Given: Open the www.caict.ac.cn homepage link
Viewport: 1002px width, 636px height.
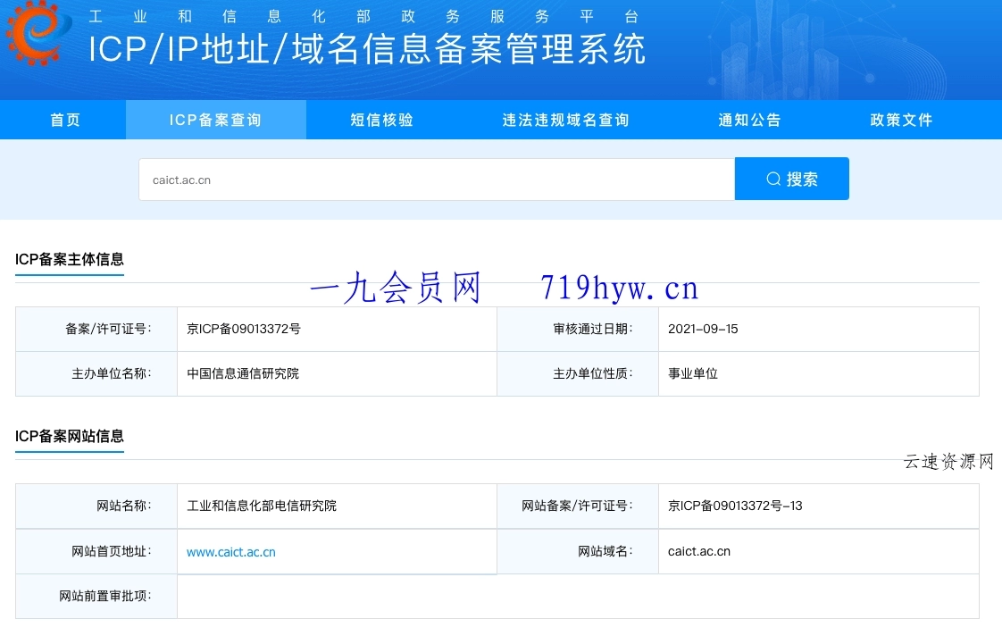Looking at the screenshot, I should click(230, 551).
